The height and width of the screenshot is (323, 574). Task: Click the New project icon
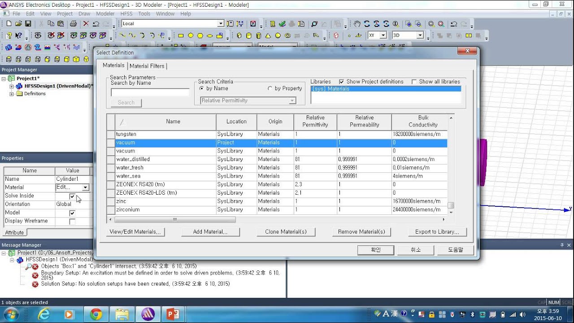coord(9,24)
